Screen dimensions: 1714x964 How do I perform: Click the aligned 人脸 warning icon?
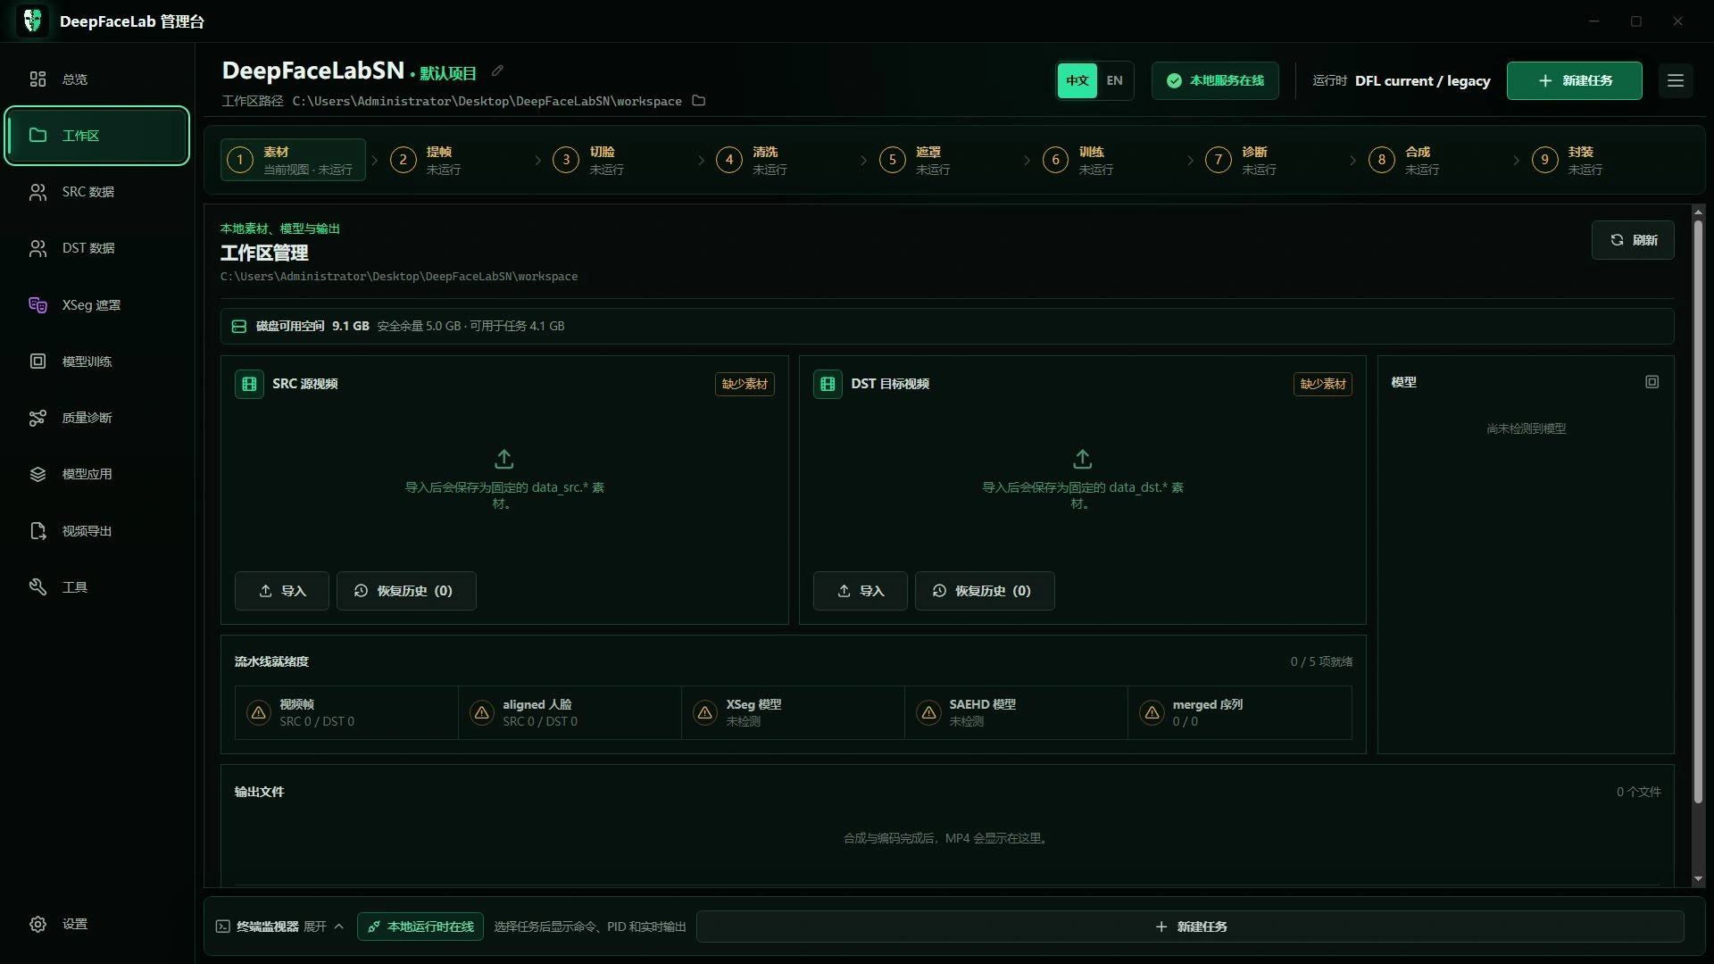click(x=482, y=712)
